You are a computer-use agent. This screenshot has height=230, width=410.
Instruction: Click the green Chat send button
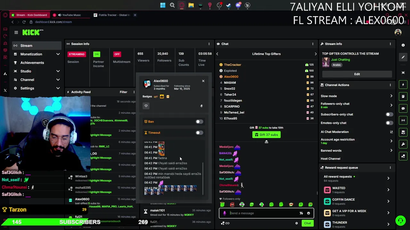click(x=307, y=223)
